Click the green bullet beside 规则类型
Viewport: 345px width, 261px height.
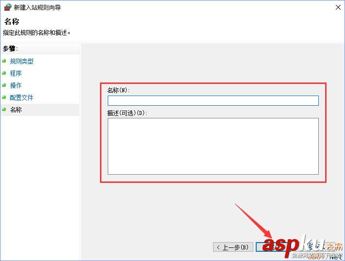pyautogui.click(x=4, y=61)
